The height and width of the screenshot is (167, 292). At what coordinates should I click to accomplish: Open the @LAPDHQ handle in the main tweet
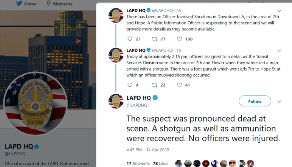click(x=137, y=105)
